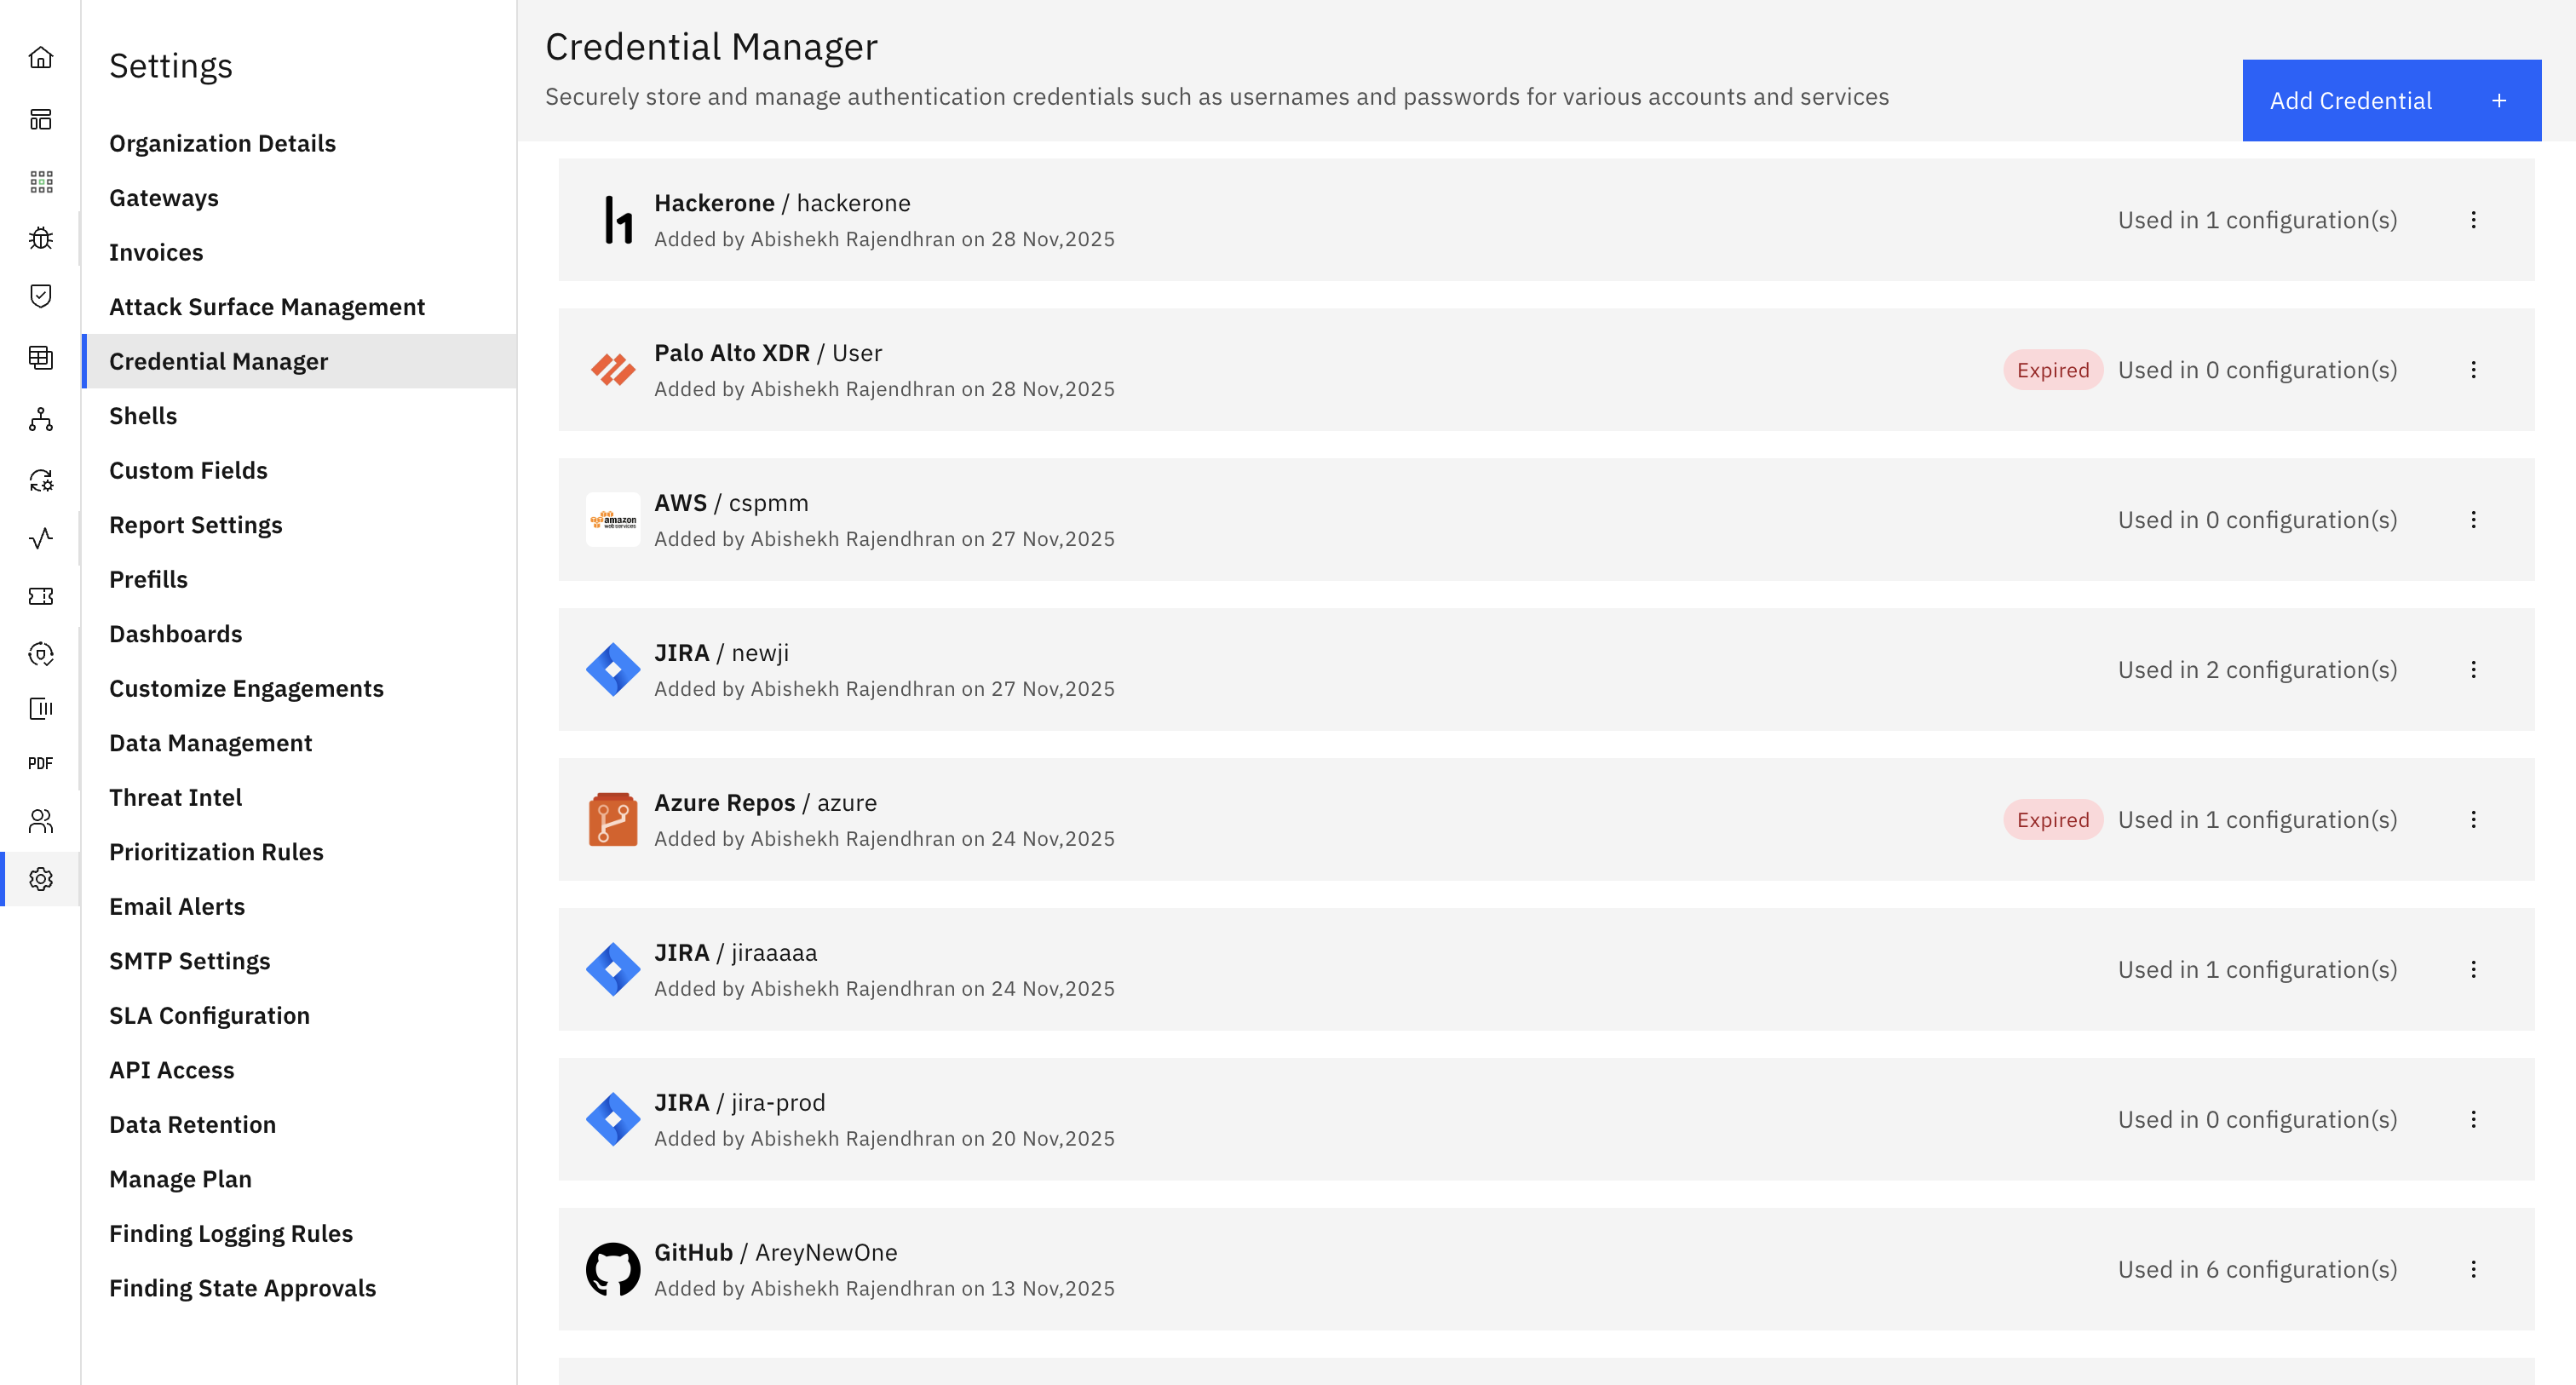Click the Expired badge on Azure Repos
The height and width of the screenshot is (1385, 2576).
point(2052,820)
